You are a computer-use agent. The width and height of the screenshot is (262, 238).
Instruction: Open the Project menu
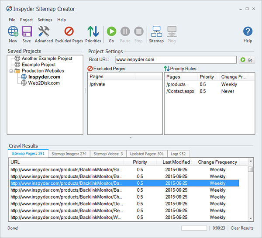(26, 20)
